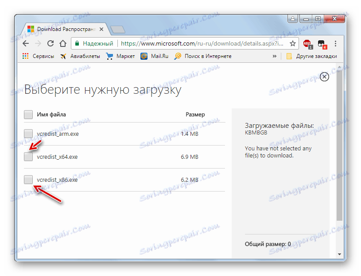This screenshot has height=276, width=361.
Task: Expand the hidden bookmarks chevron
Action: [275, 56]
